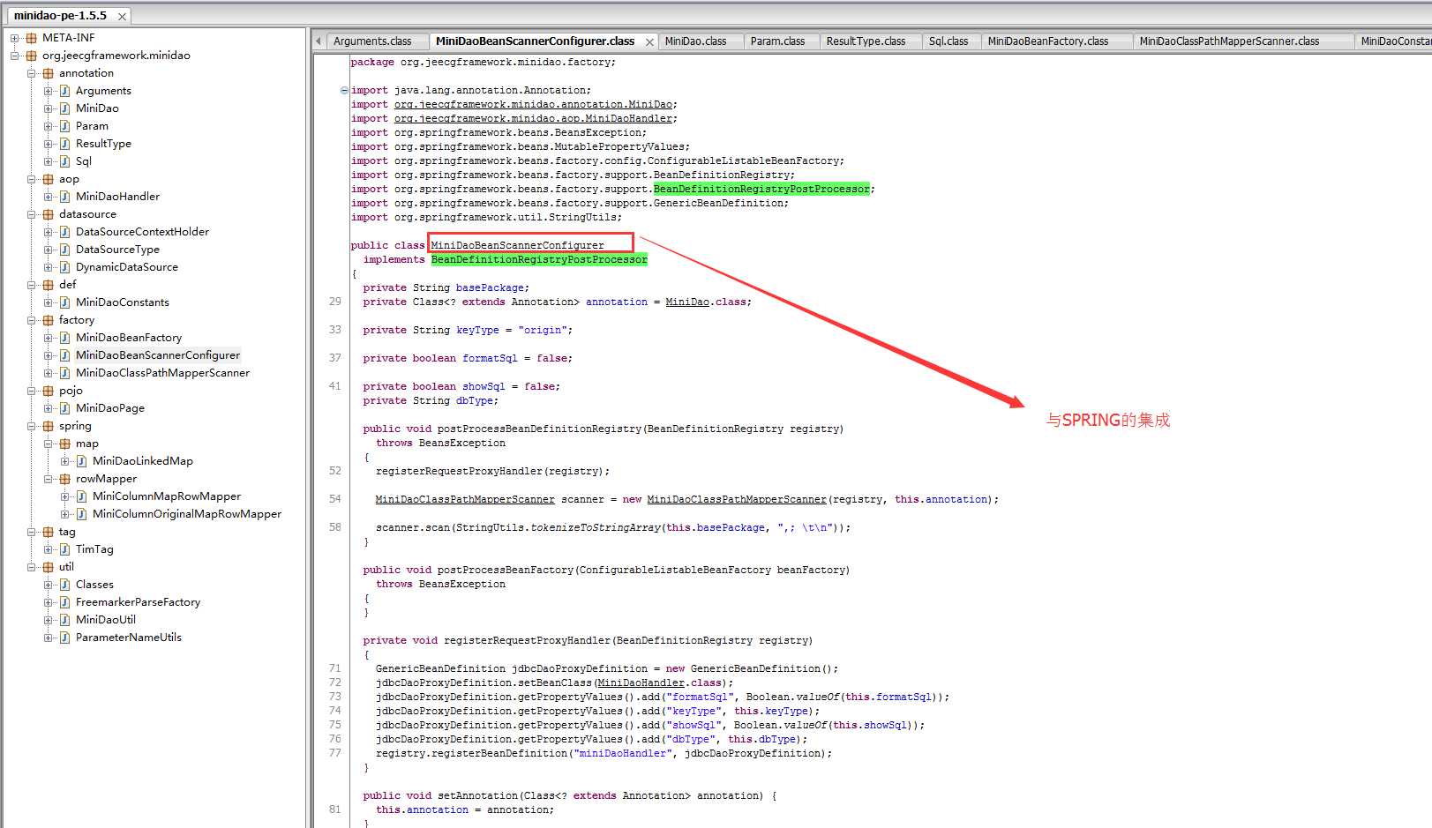Click the left tab-scroll arrow
Screen dimensions: 1432x828
[x=319, y=41]
